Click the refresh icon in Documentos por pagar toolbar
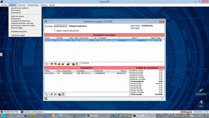The height and width of the screenshot is (118, 209). click(76, 64)
